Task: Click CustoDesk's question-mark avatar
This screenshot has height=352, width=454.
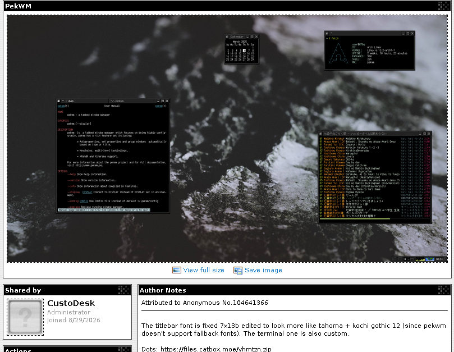Action: [x=25, y=317]
